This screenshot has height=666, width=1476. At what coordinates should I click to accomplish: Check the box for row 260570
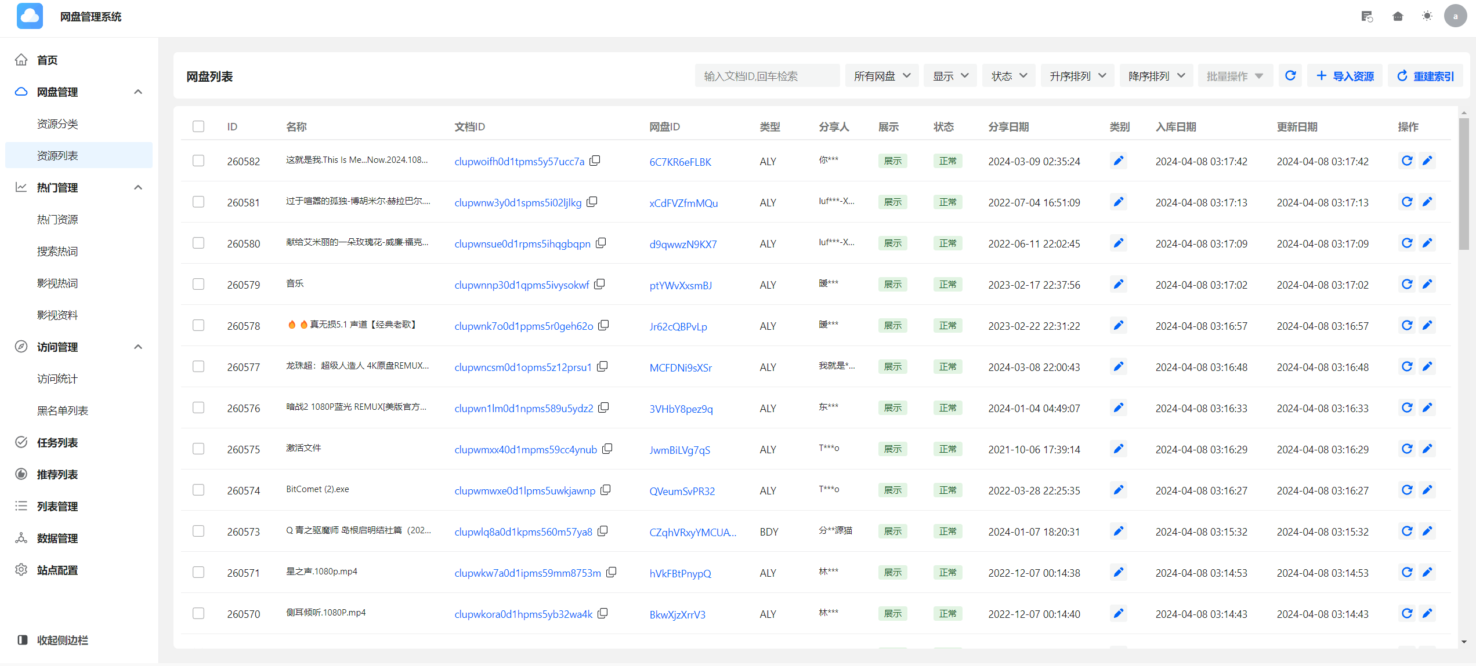click(198, 613)
